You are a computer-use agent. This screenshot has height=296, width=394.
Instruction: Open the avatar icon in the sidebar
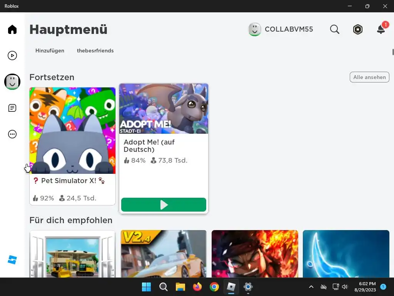click(x=12, y=82)
